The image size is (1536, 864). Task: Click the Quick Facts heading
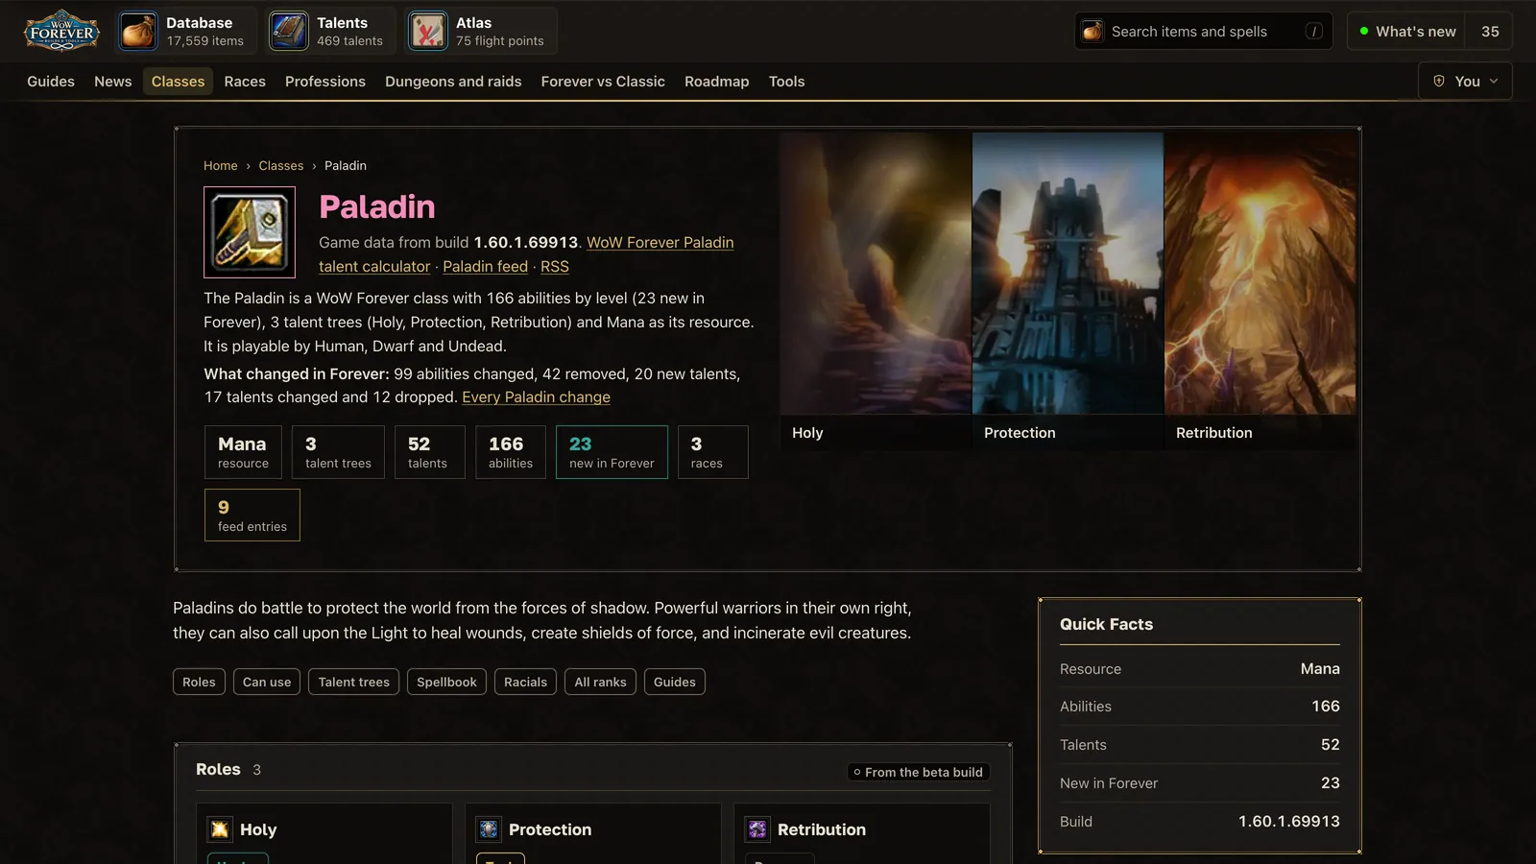[x=1106, y=624]
